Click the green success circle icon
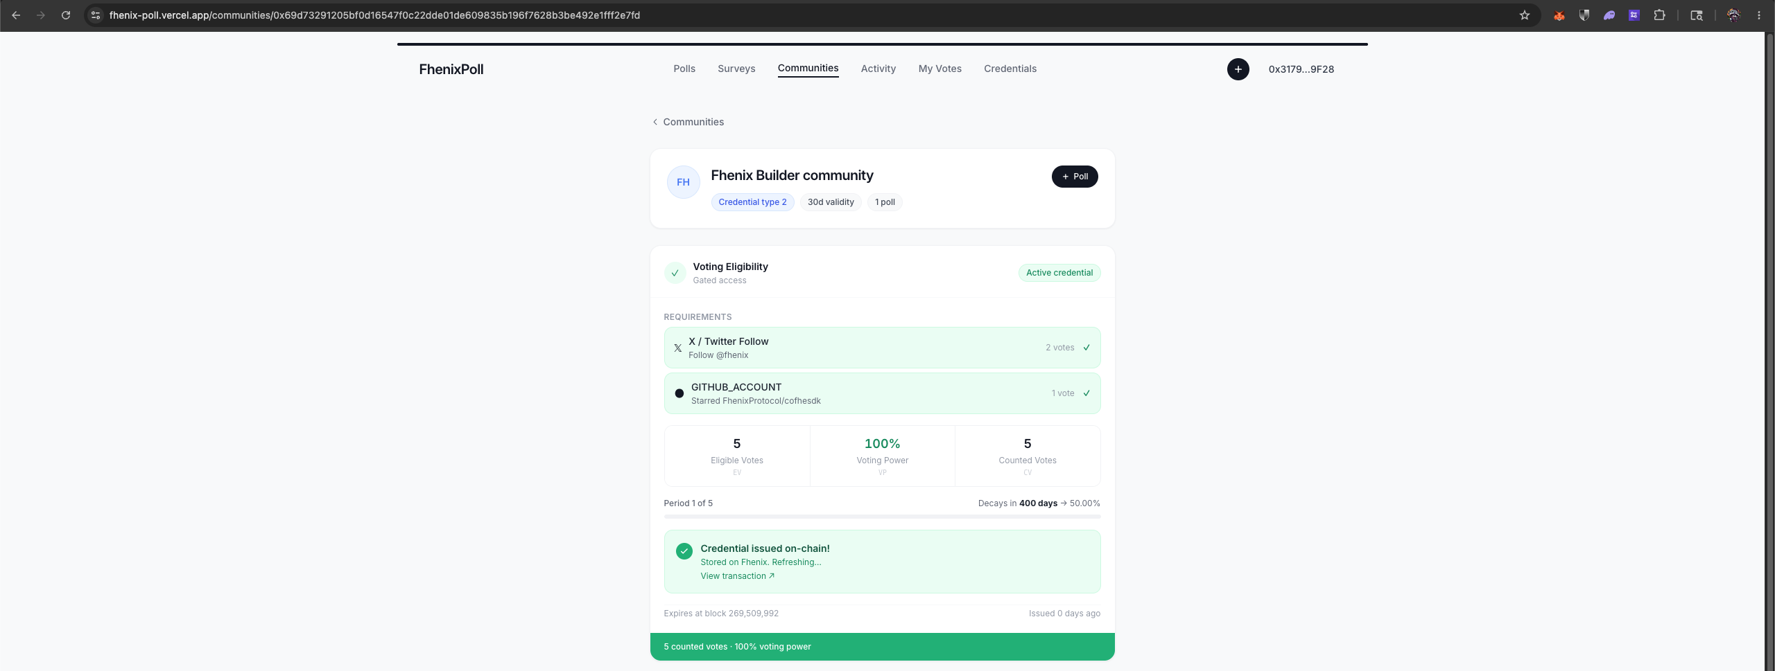The image size is (1775, 671). click(684, 551)
